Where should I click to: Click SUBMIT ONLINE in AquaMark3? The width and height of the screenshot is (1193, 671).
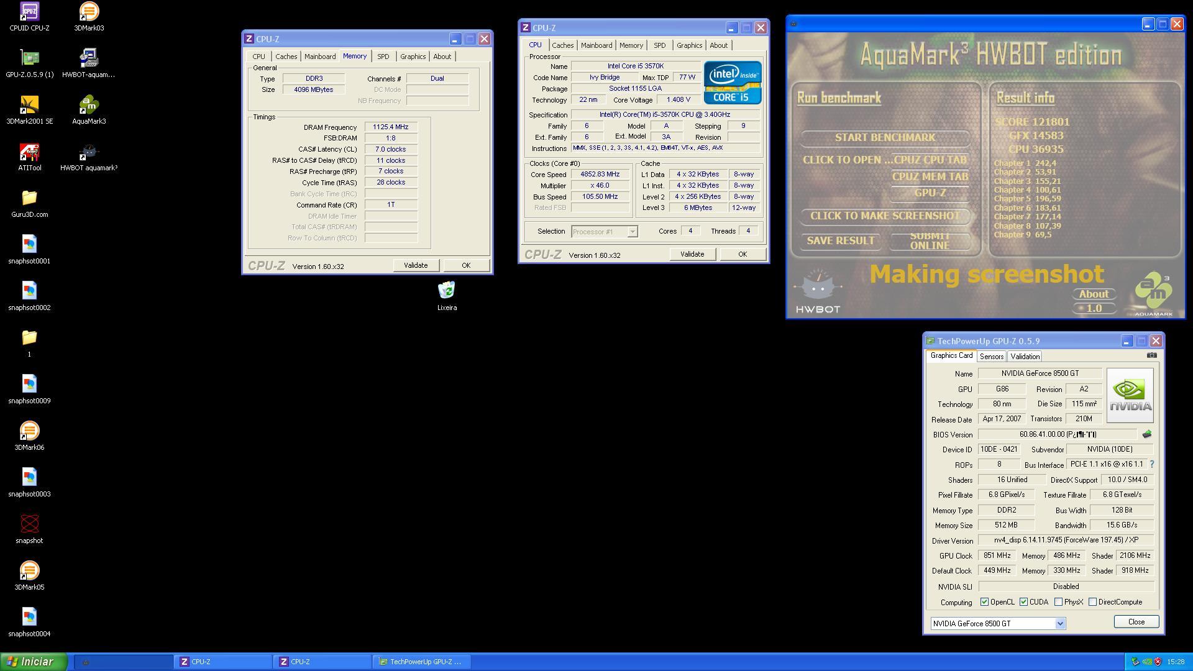[930, 240]
